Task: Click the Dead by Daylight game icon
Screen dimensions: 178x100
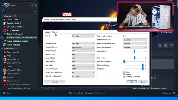Action: point(5,63)
